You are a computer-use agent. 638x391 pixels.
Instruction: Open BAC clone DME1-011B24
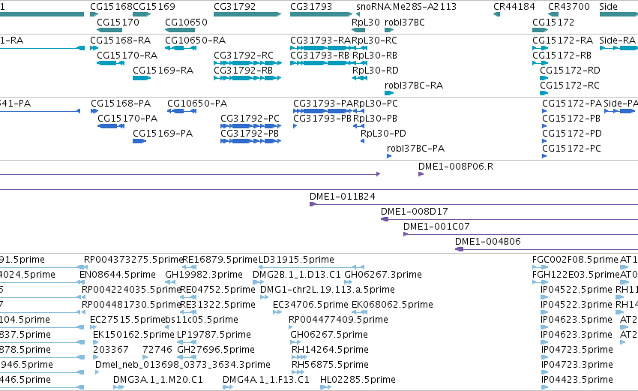(x=474, y=204)
